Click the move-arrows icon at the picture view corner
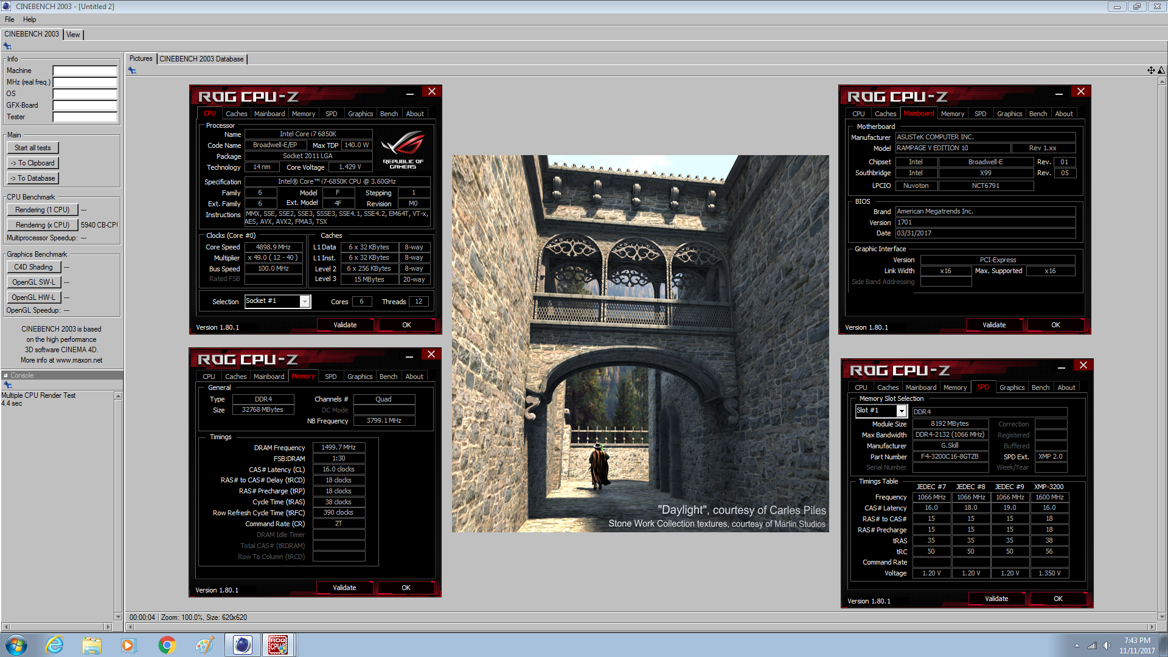The image size is (1168, 657). (1151, 71)
